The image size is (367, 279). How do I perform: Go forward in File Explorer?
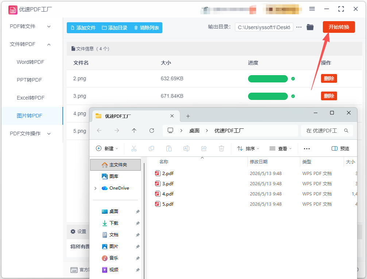coord(117,130)
